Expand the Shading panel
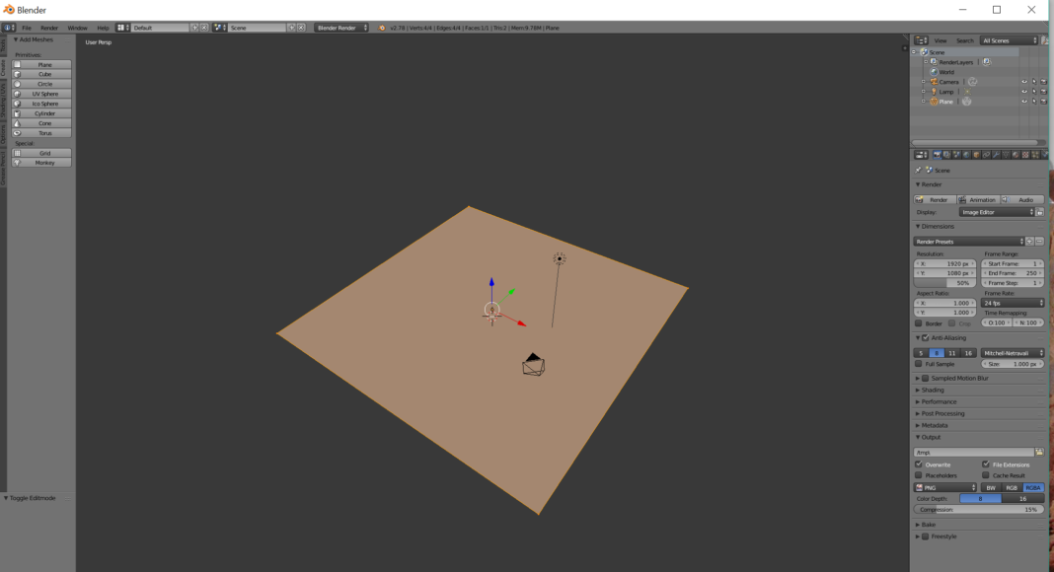This screenshot has width=1054, height=572. [933, 390]
